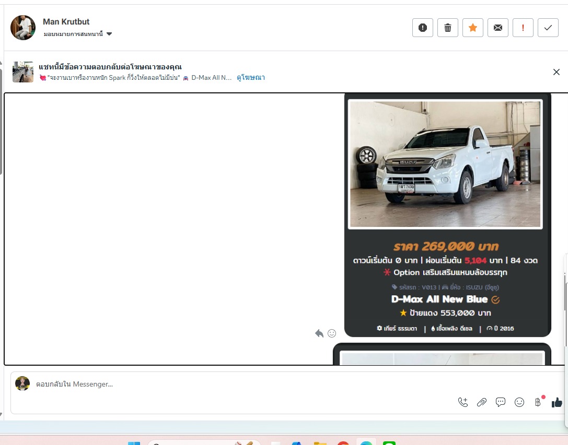Click the ราคา 269,000 บาท price text
The width and height of the screenshot is (568, 445).
coord(446,246)
